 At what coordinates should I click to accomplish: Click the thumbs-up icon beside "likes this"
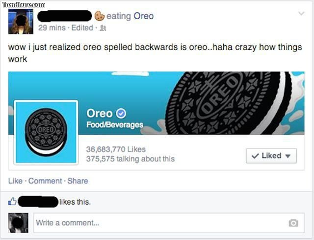coord(13,201)
